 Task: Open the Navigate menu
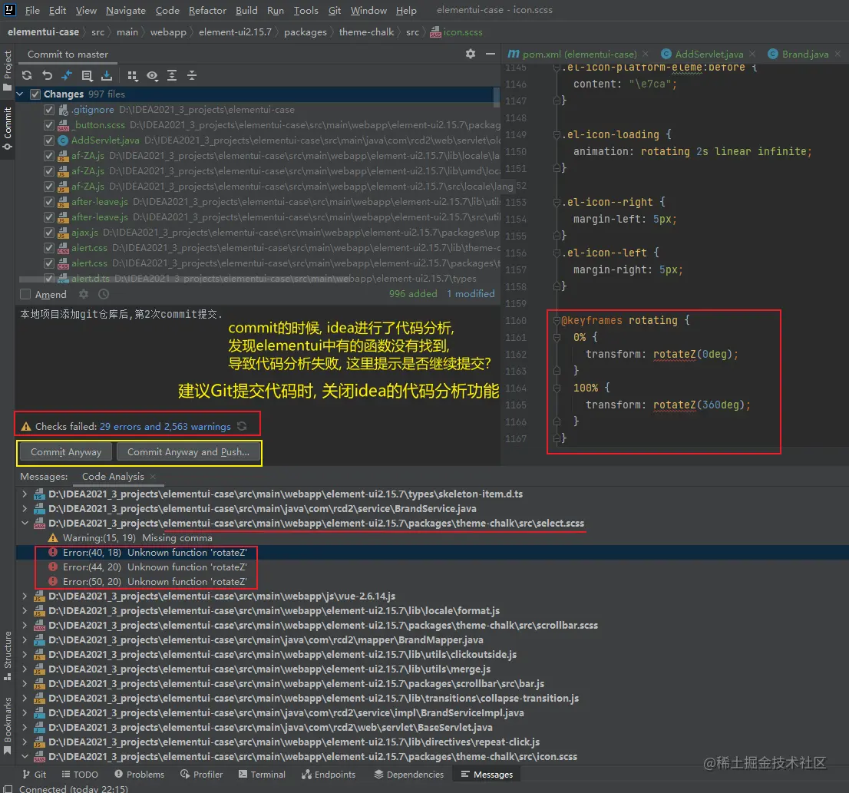point(126,10)
